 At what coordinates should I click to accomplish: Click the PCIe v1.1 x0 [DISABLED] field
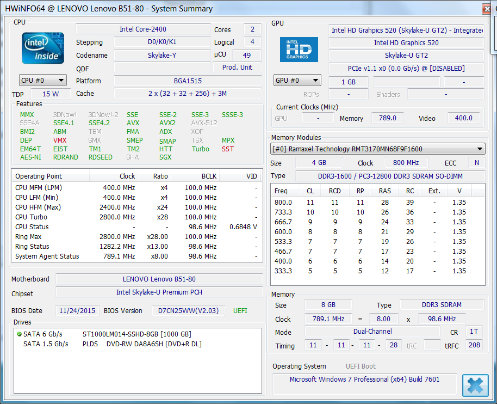[406, 69]
